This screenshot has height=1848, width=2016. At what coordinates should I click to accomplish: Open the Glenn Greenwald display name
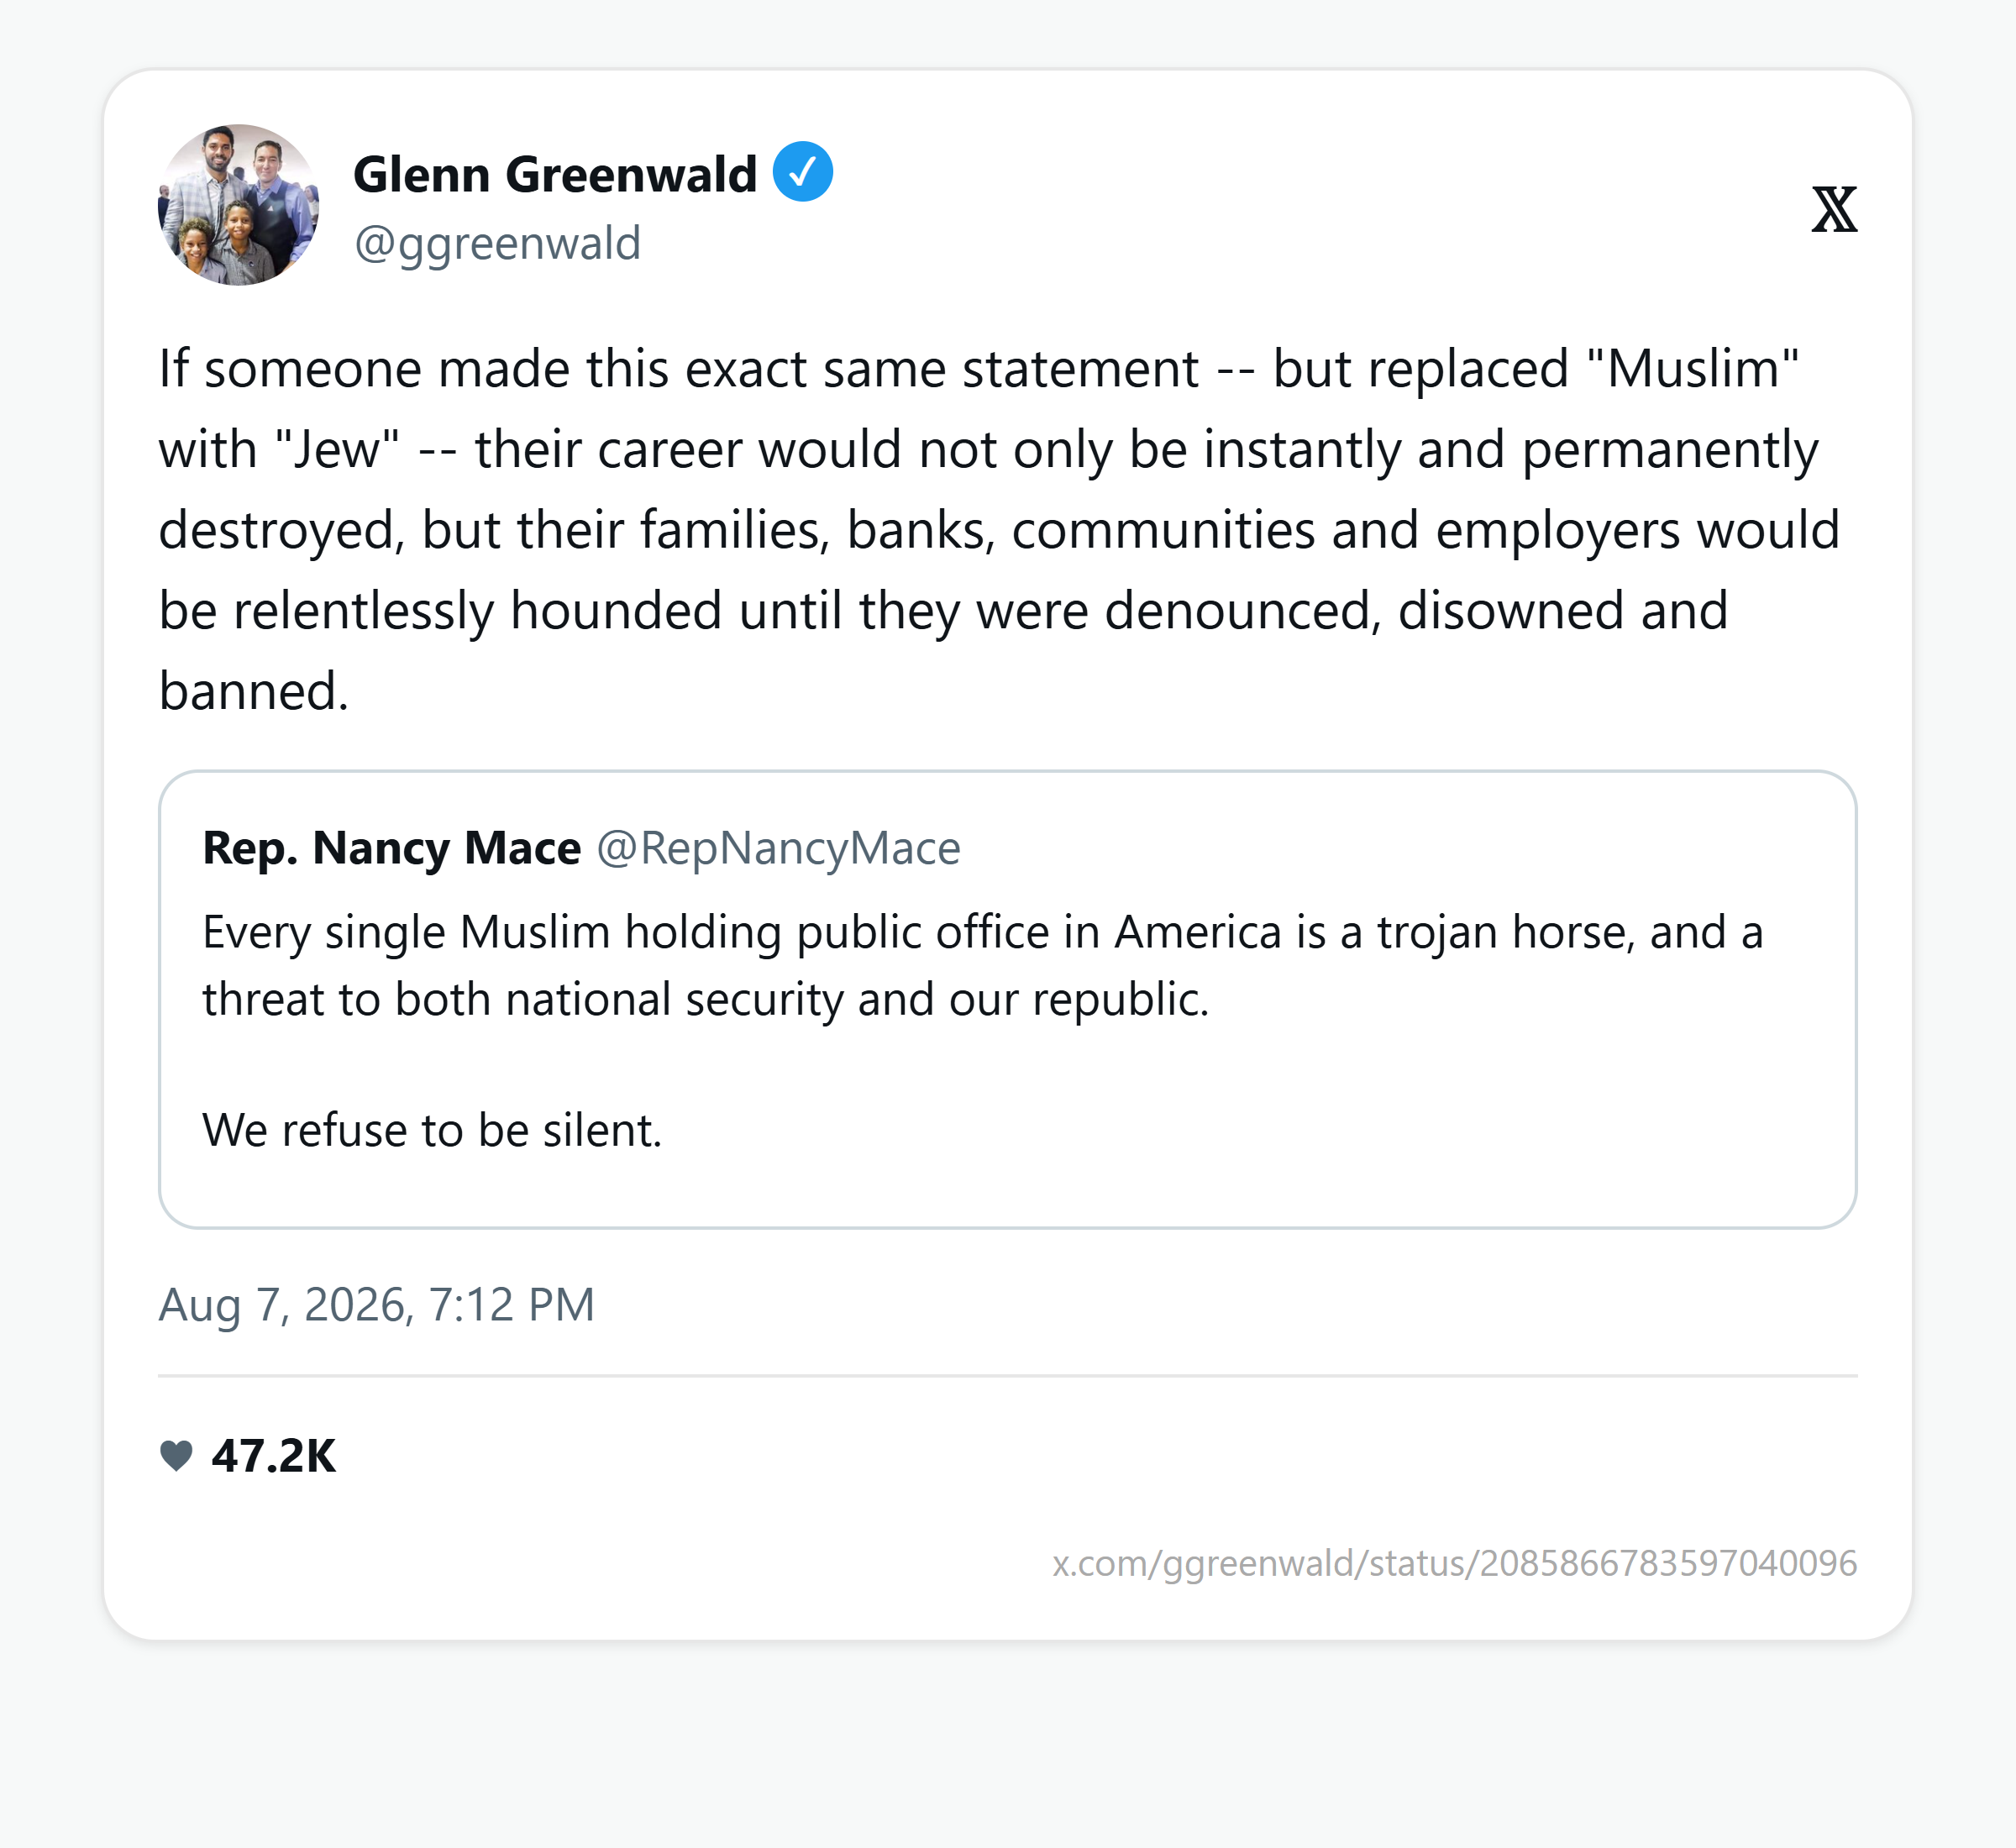(555, 174)
